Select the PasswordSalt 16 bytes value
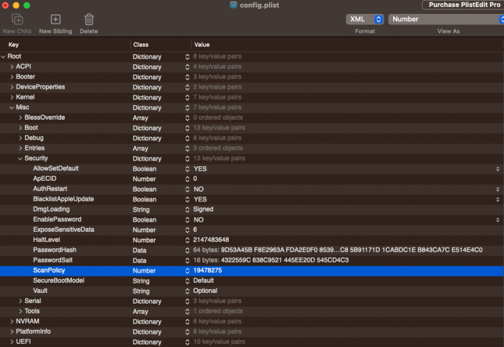This screenshot has height=347, width=504. 271,260
